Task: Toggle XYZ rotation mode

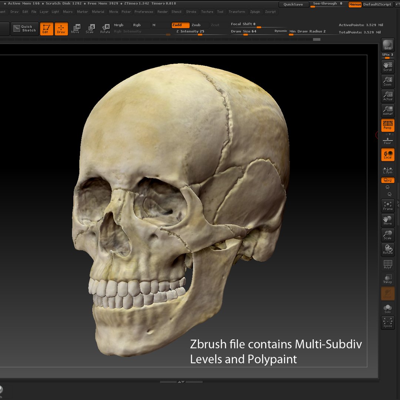Action: (x=387, y=180)
